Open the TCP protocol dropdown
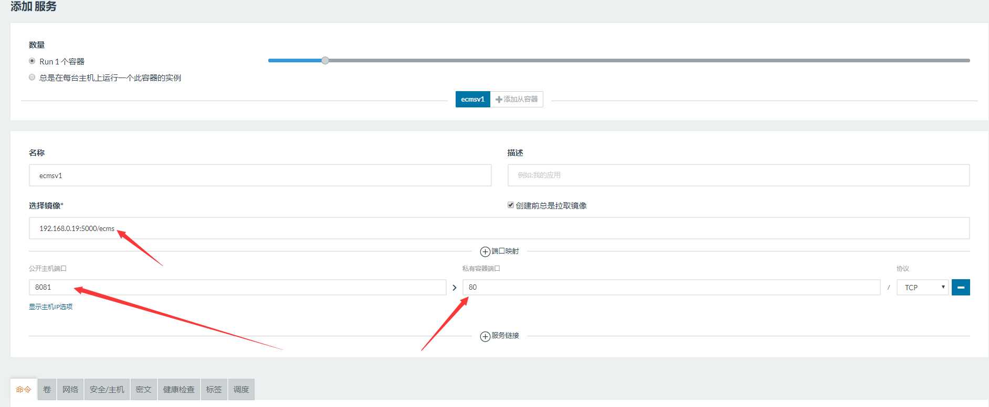This screenshot has height=407, width=989. point(923,287)
